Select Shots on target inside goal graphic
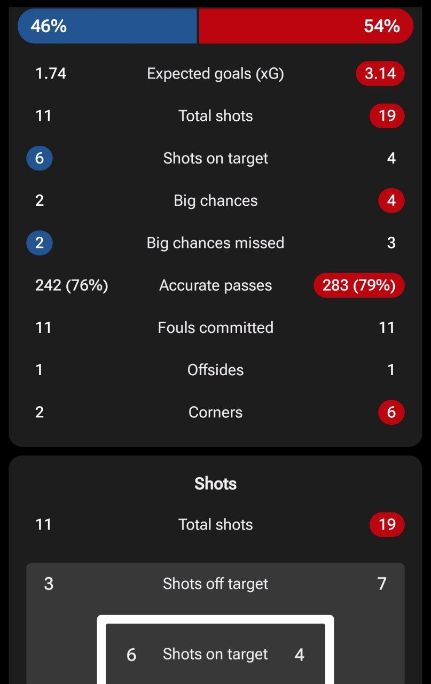This screenshot has width=431, height=684. [216, 655]
